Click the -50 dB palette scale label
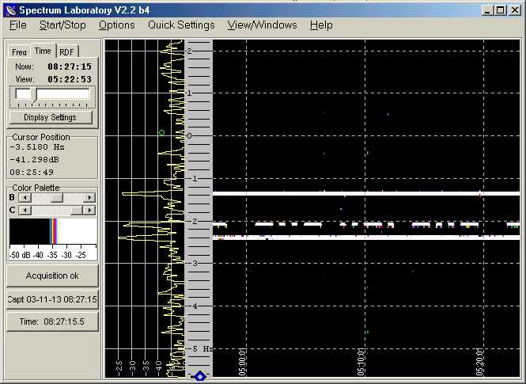Image resolution: width=526 pixels, height=384 pixels. pos(20,256)
